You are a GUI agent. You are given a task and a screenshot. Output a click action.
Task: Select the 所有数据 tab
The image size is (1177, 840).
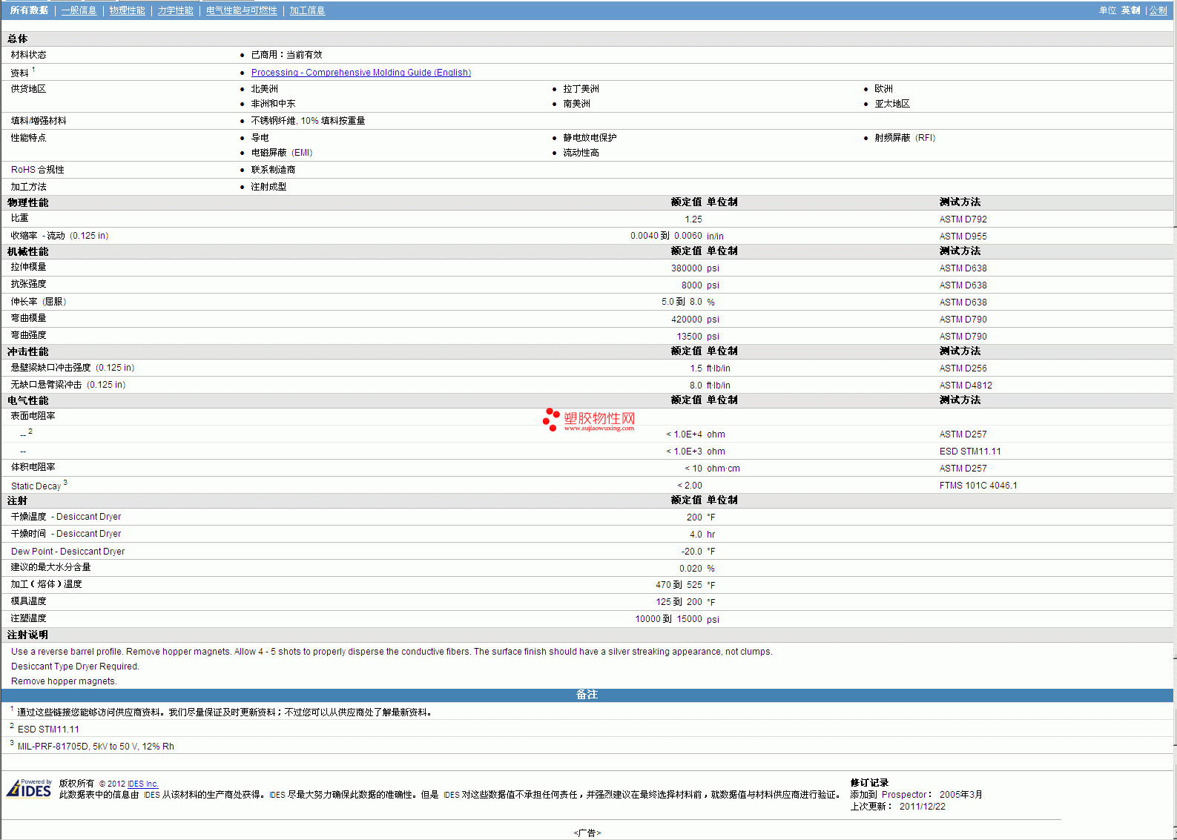tap(29, 10)
